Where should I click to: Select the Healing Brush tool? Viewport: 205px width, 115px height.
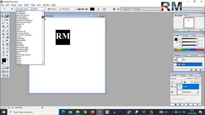click(x=4, y=31)
